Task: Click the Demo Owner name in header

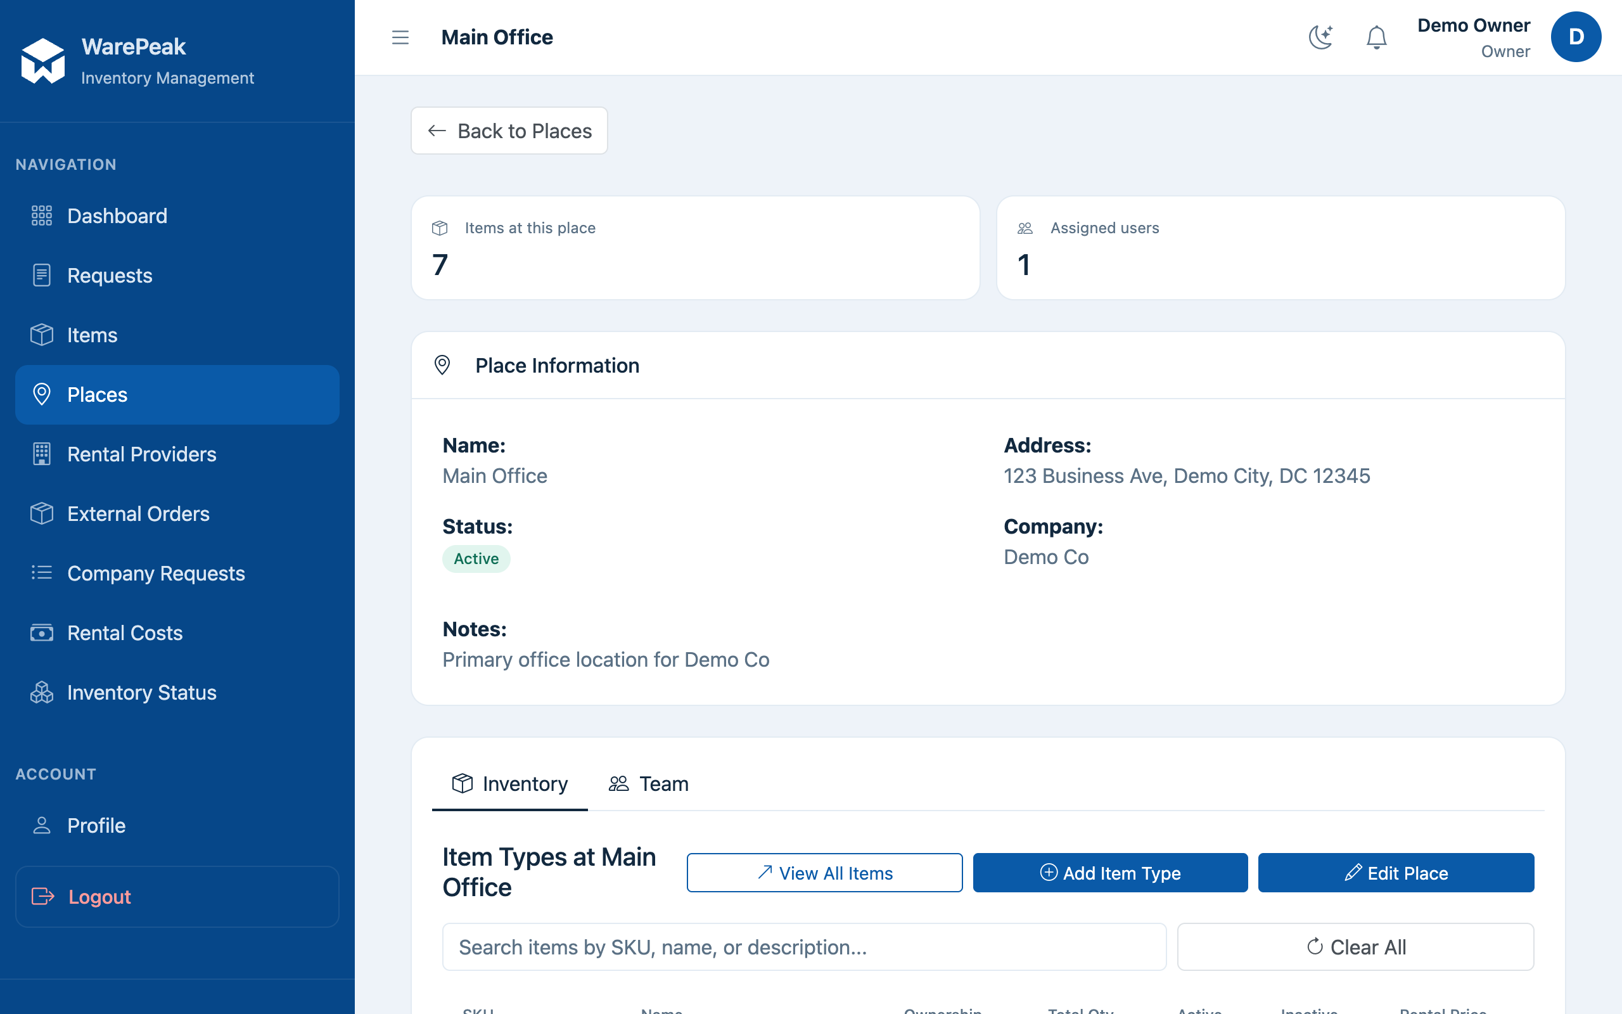Action: [1473, 25]
